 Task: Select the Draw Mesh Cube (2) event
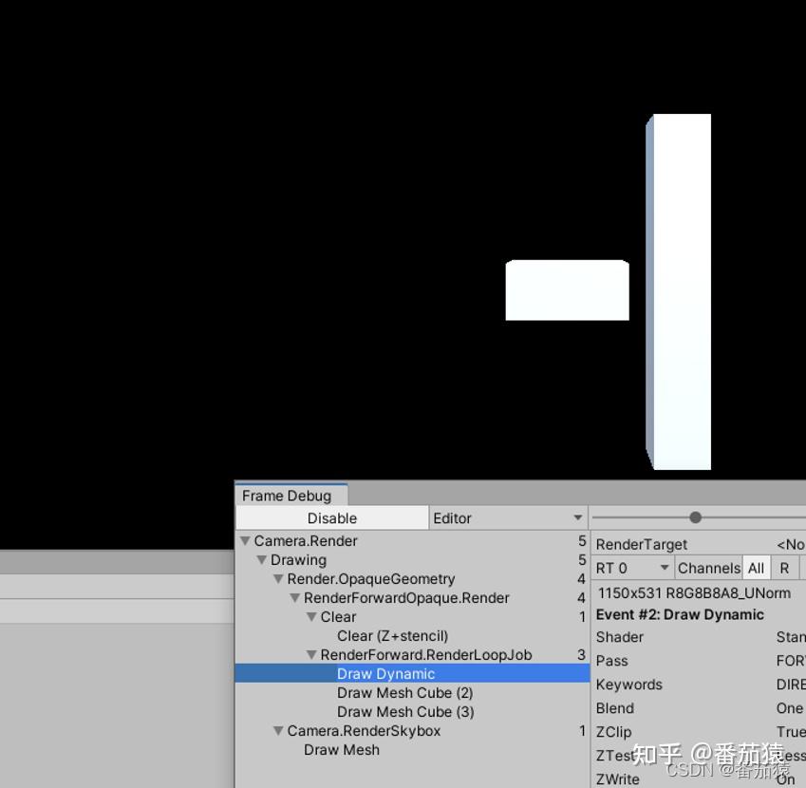coord(405,692)
